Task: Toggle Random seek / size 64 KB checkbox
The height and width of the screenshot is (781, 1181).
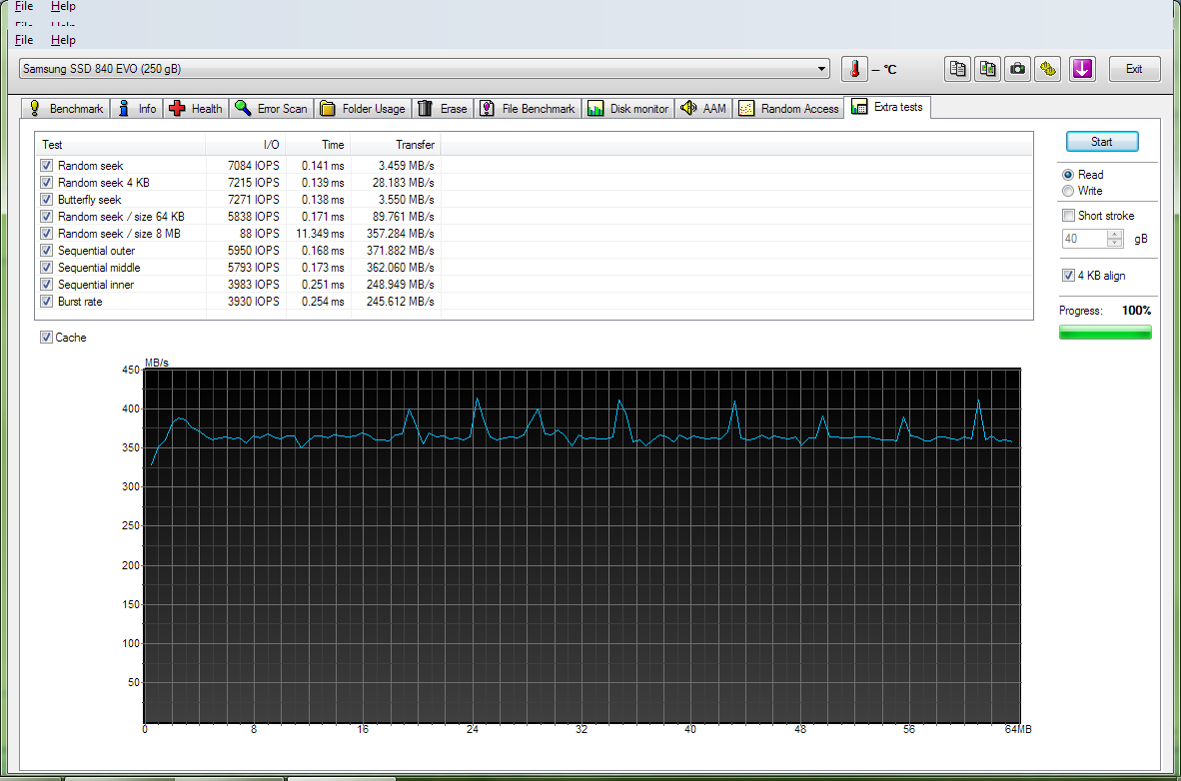Action: coord(47,216)
